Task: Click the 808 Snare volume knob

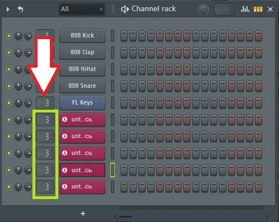Action: pyautogui.click(x=28, y=86)
